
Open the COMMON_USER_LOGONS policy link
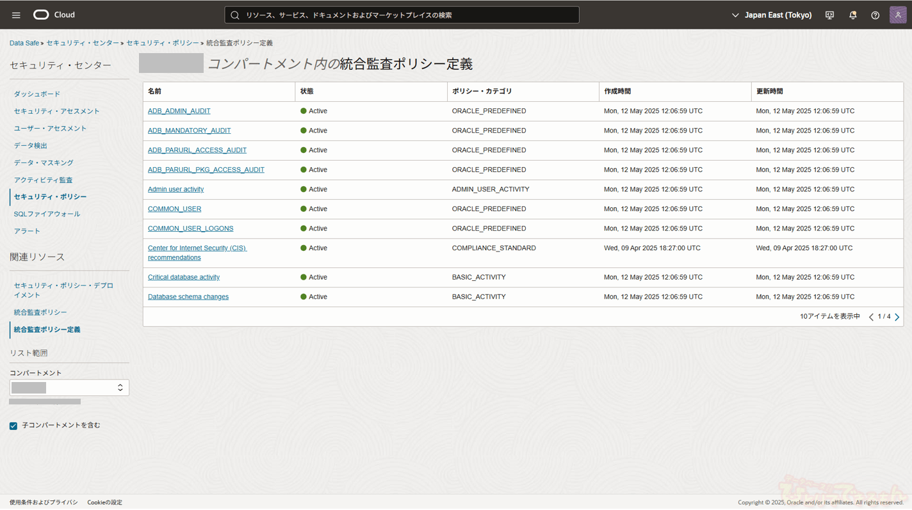click(x=190, y=228)
